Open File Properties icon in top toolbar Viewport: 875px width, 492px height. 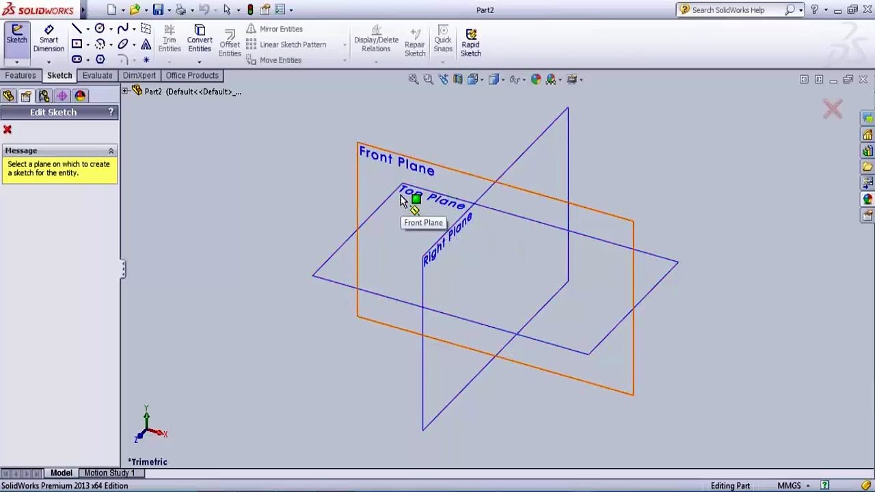click(265, 10)
